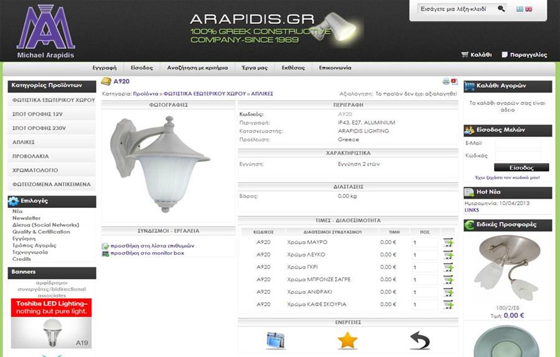The height and width of the screenshot is (357, 560).
Task: Open the LINKS news item
Action: pos(472,210)
